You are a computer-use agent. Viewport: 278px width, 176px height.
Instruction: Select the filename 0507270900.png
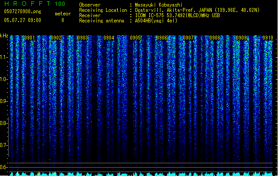[x=23, y=12]
